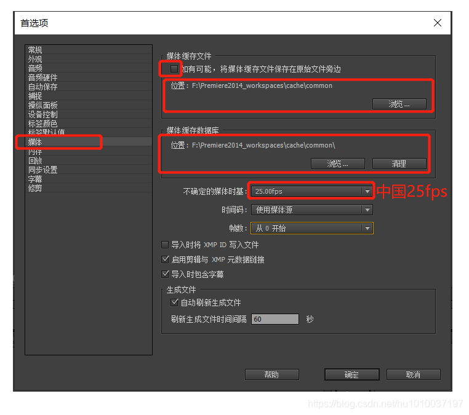
Task: Open 帧数 从 0 开始 dropdown
Action: click(x=312, y=228)
